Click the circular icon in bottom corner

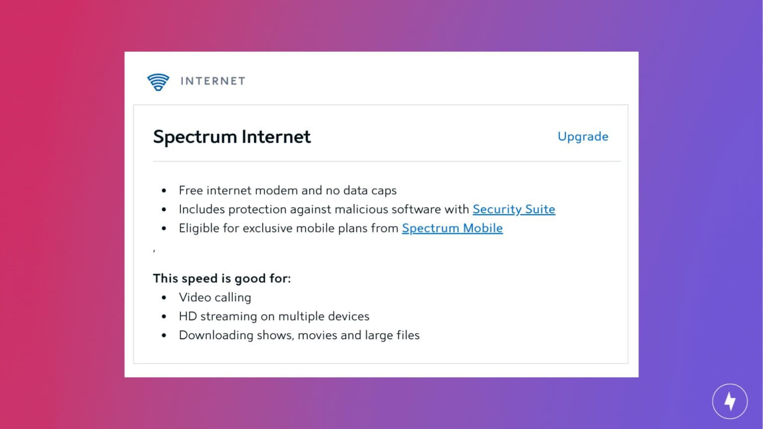click(730, 401)
